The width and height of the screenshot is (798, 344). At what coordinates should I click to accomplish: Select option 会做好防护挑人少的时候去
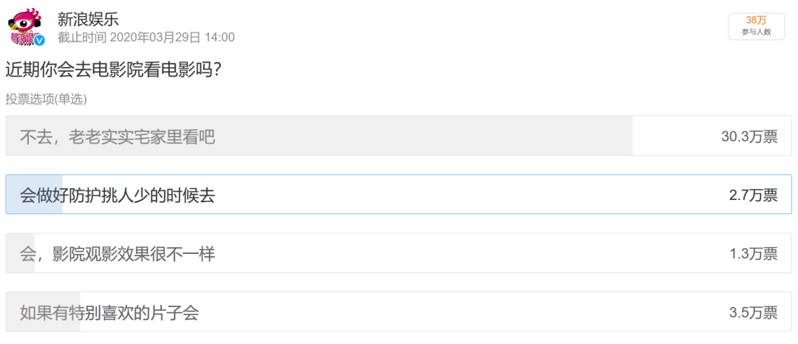coord(398,195)
